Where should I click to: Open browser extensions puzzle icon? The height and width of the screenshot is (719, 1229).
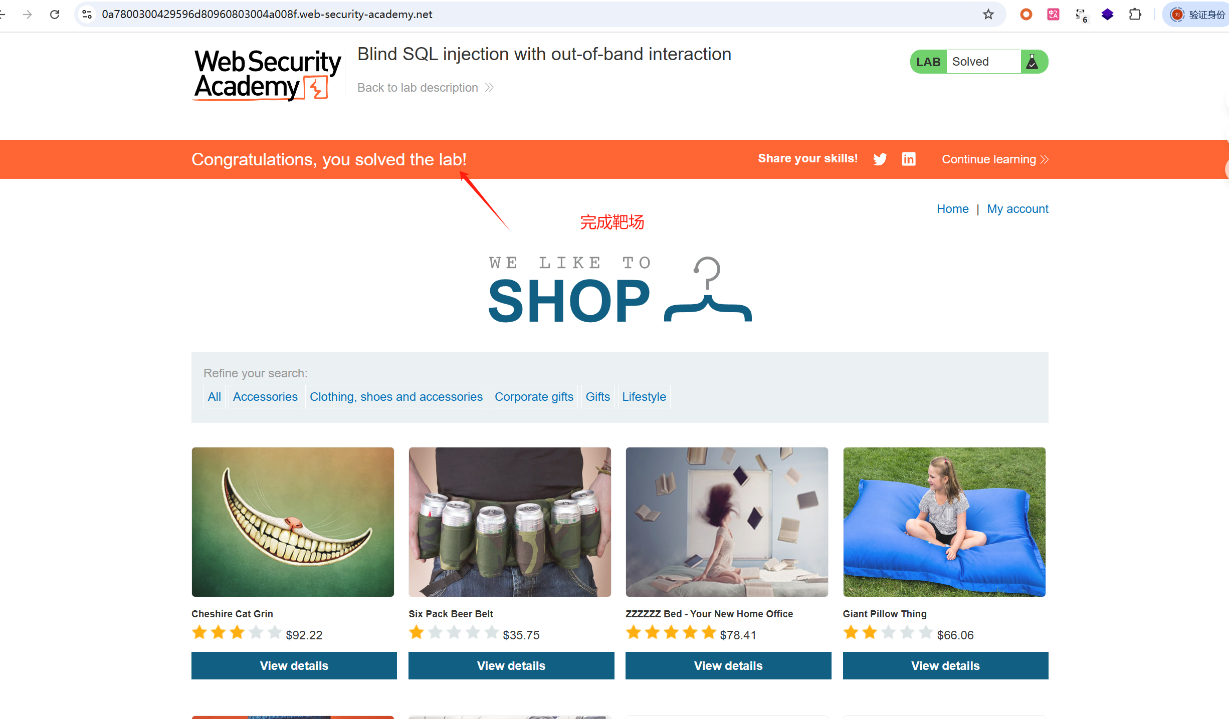[1135, 14]
